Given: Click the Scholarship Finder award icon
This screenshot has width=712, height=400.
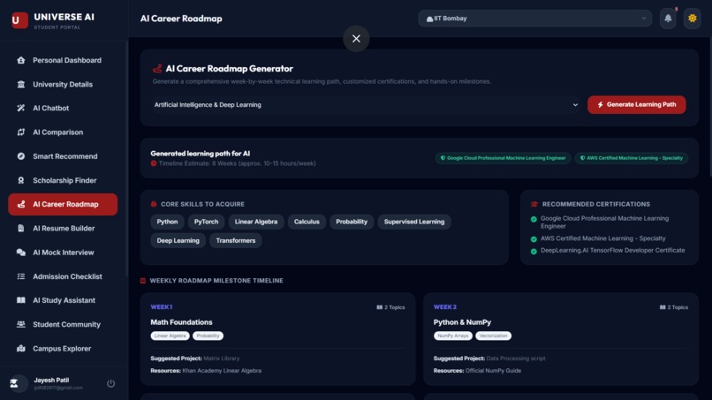Looking at the screenshot, I should 21,180.
